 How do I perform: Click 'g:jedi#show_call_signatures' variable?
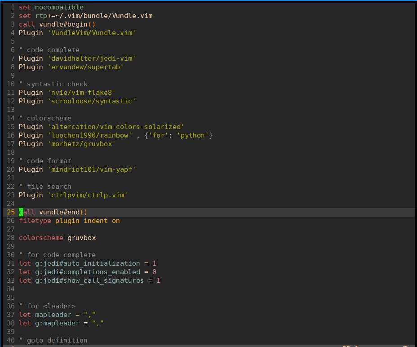[89, 280]
